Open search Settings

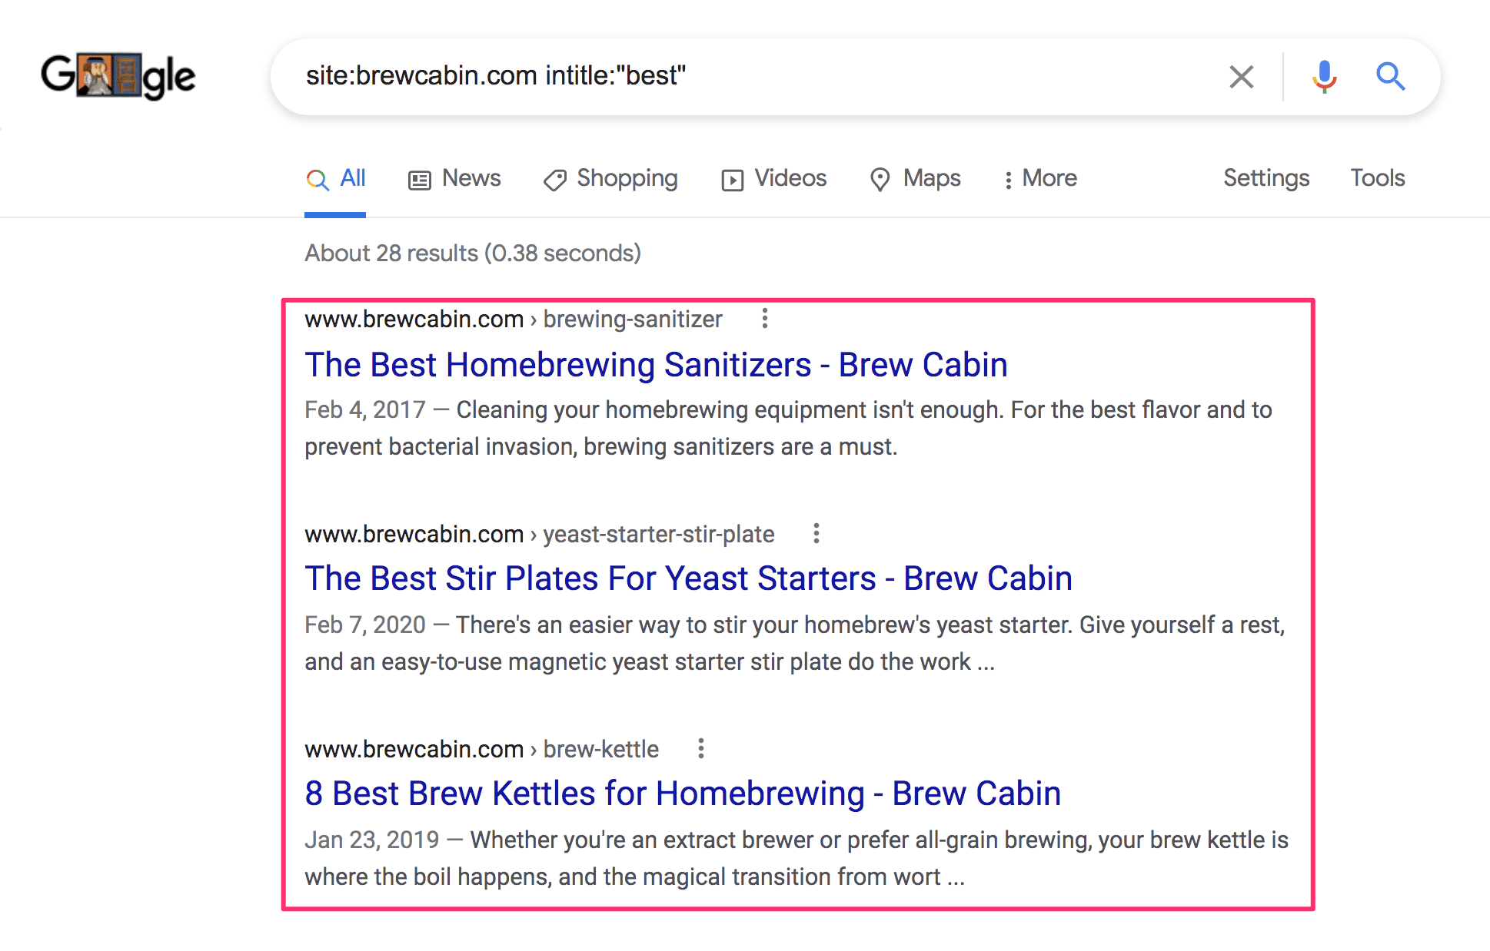(1266, 178)
